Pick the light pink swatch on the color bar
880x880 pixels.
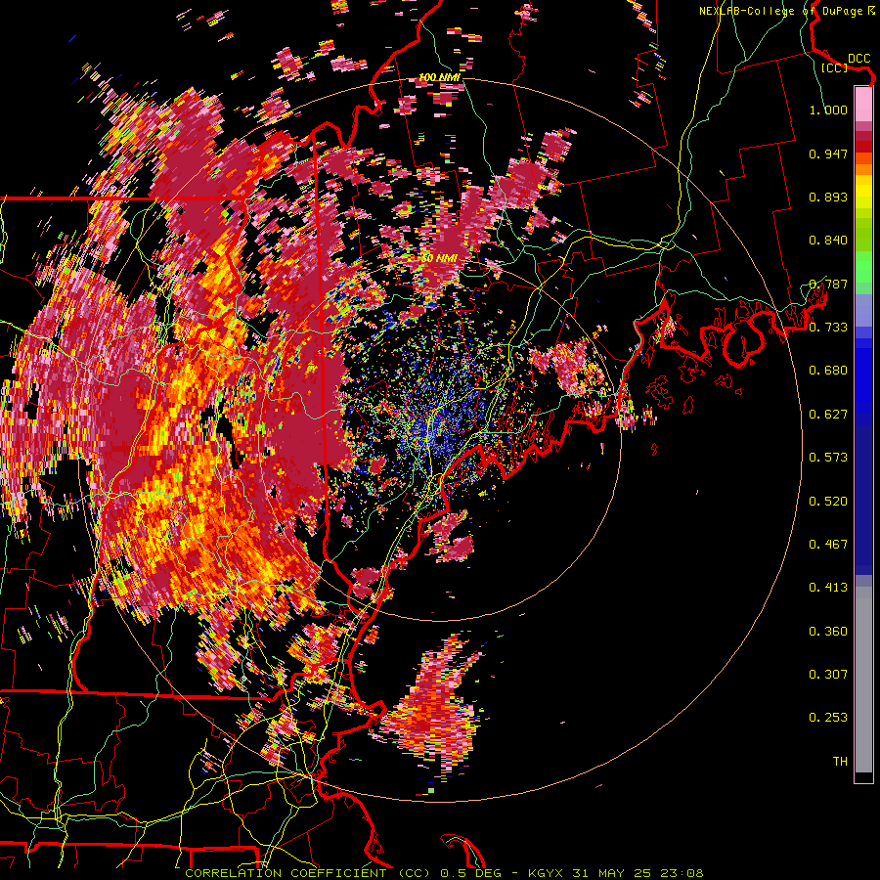(863, 104)
